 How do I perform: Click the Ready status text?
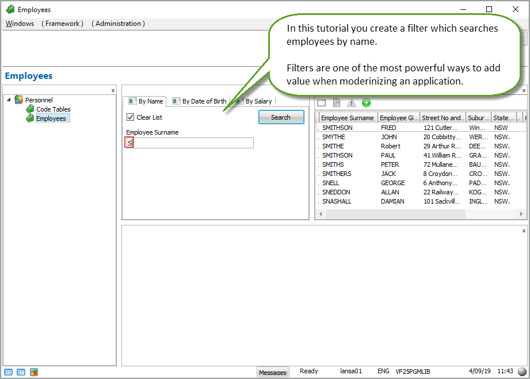(309, 371)
